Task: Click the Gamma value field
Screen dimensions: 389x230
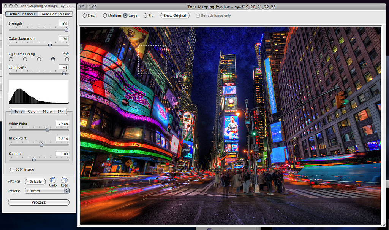Action: (62, 154)
